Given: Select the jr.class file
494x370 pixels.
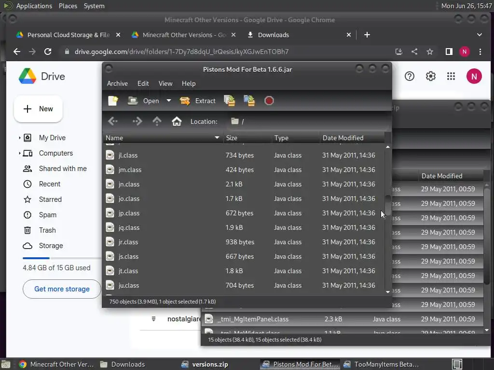Looking at the screenshot, I should click(x=244, y=242).
